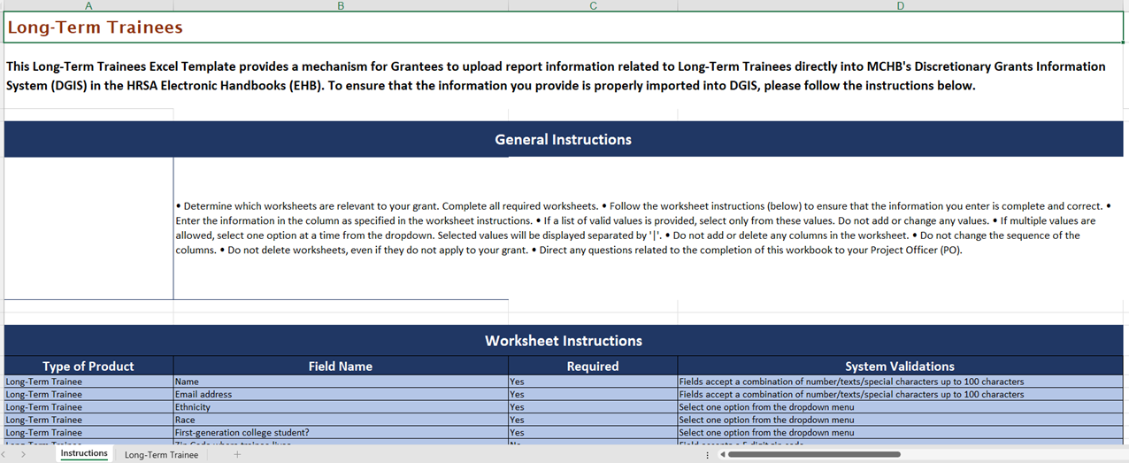
Task: Select the 'Email address' field name cell
Action: (341, 394)
